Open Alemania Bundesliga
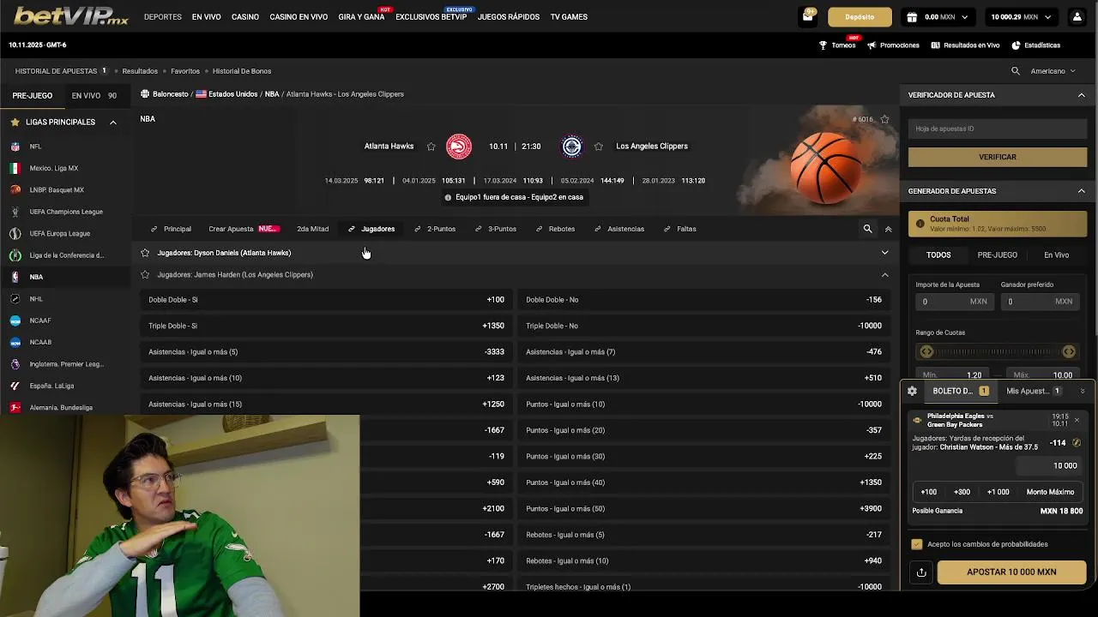The image size is (1098, 617). pos(61,408)
